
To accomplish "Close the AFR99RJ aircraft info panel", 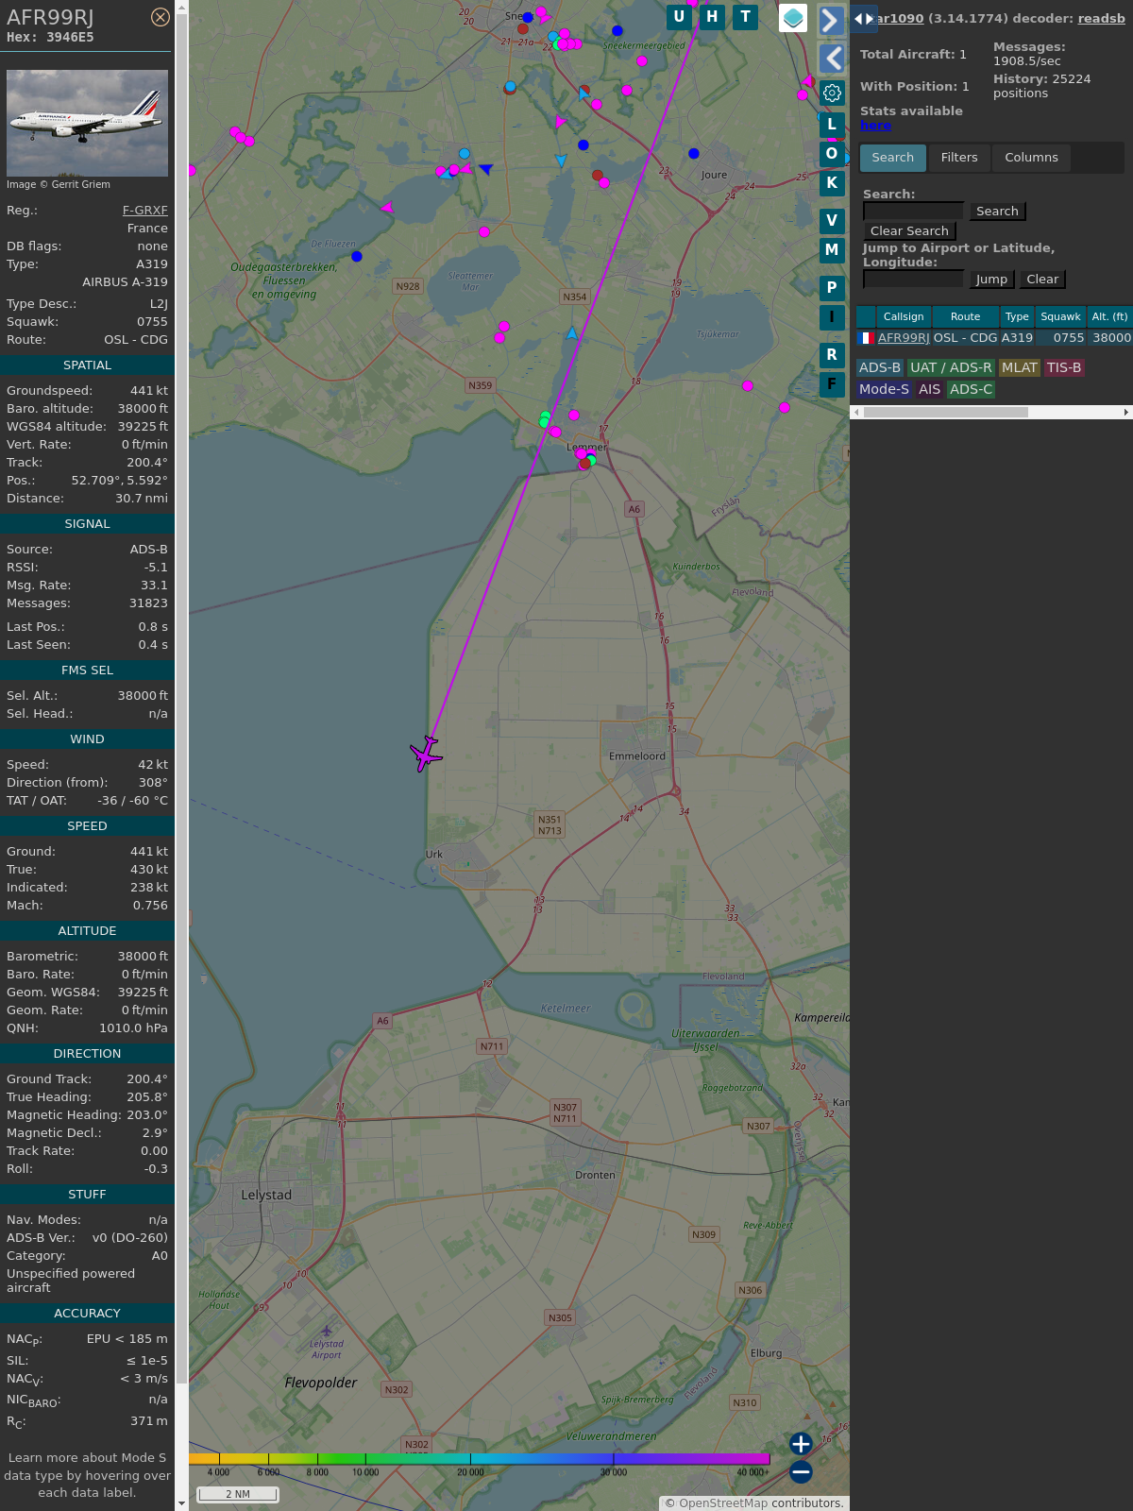I will point(161,17).
